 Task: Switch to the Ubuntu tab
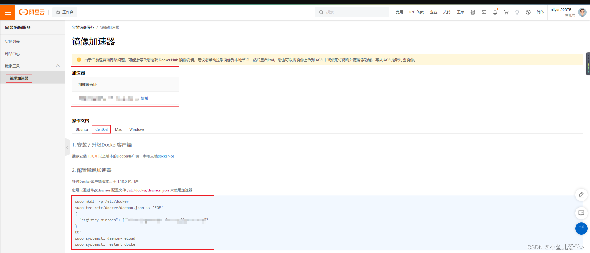coord(82,129)
